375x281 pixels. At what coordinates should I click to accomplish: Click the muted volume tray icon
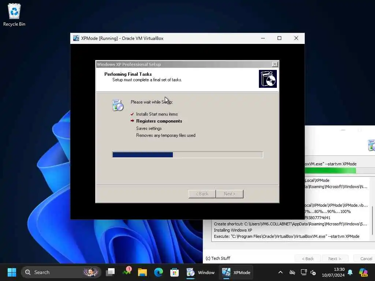tap(313, 272)
